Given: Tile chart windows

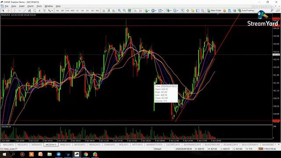Looking at the screenshot, I should [130, 11].
